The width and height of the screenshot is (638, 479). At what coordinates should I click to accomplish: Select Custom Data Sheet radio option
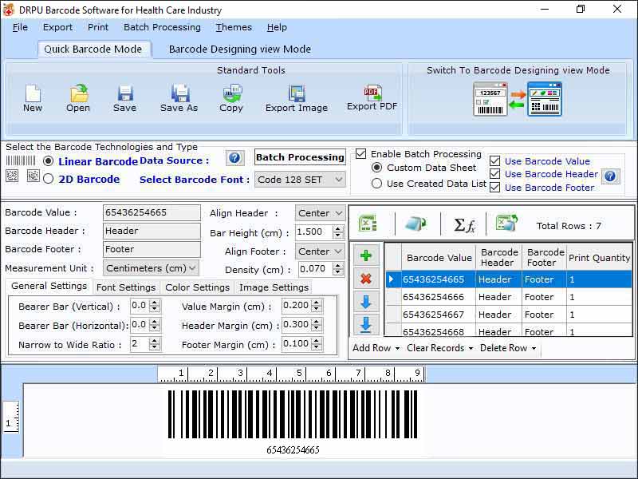376,168
